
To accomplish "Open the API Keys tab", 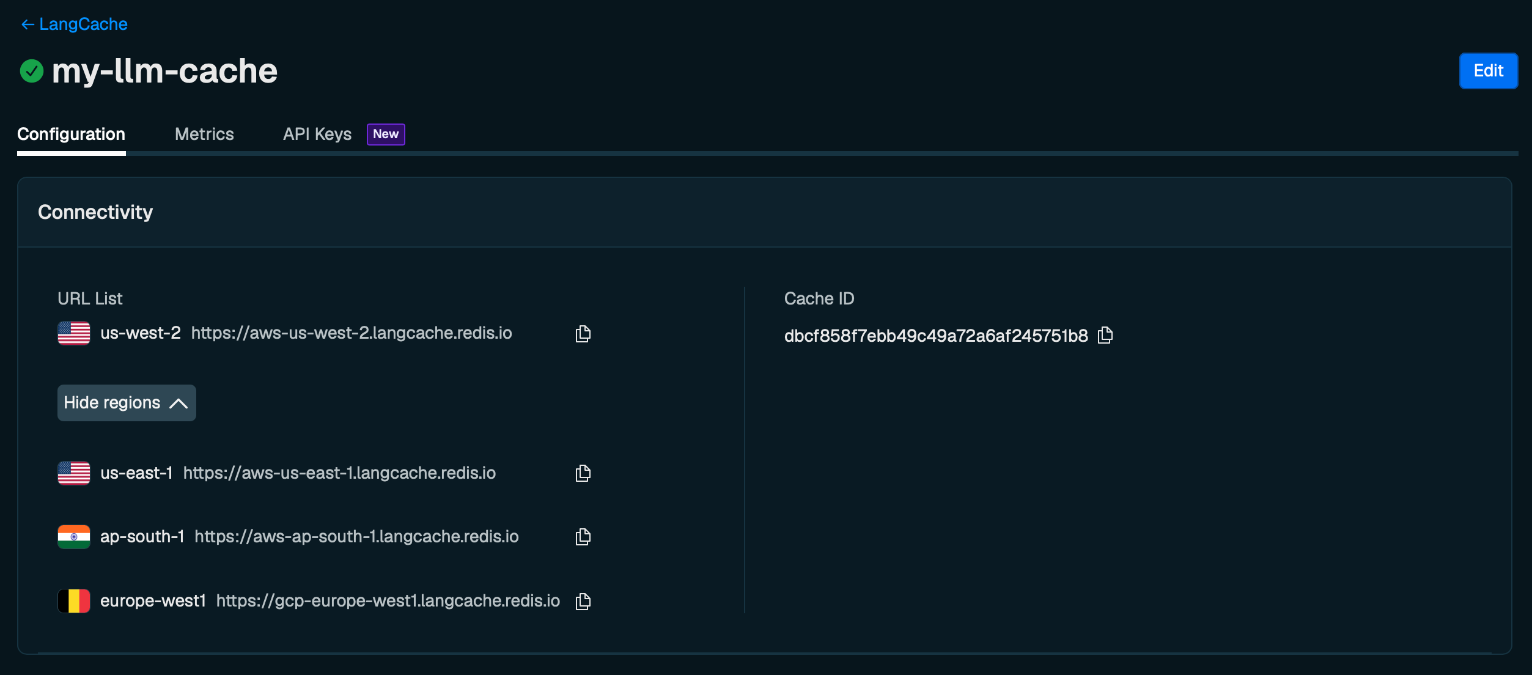I will [317, 135].
